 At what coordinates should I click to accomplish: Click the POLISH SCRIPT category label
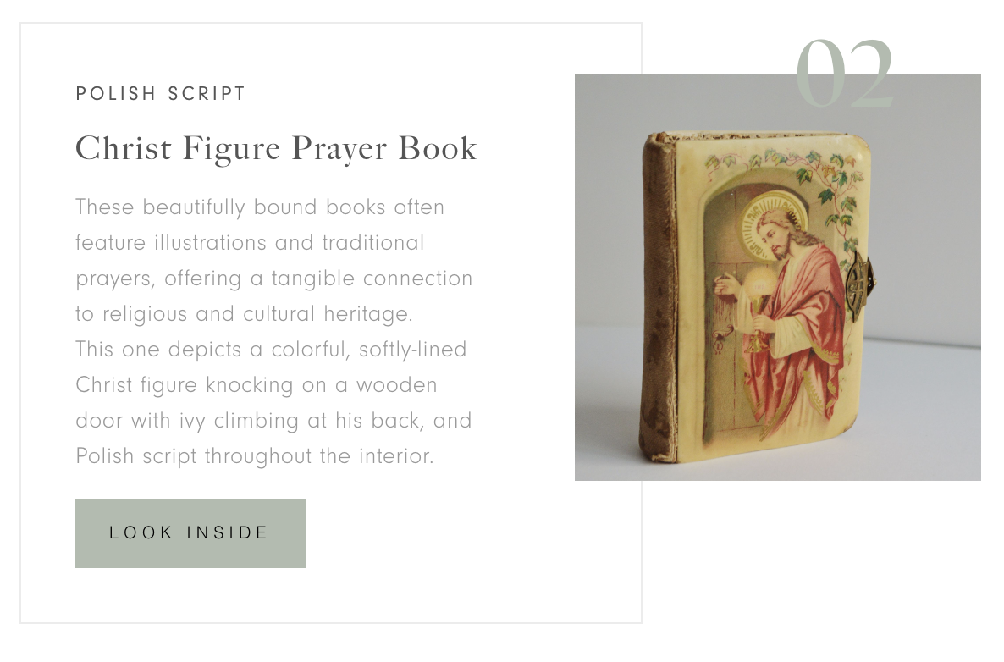[x=160, y=93]
